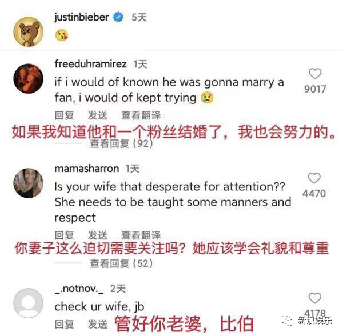Like the freeduhramirez comment with the heart
This screenshot has height=336, width=343.
[x=315, y=74]
